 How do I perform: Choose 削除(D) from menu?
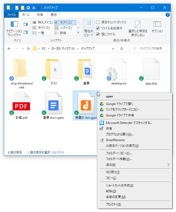134,191
